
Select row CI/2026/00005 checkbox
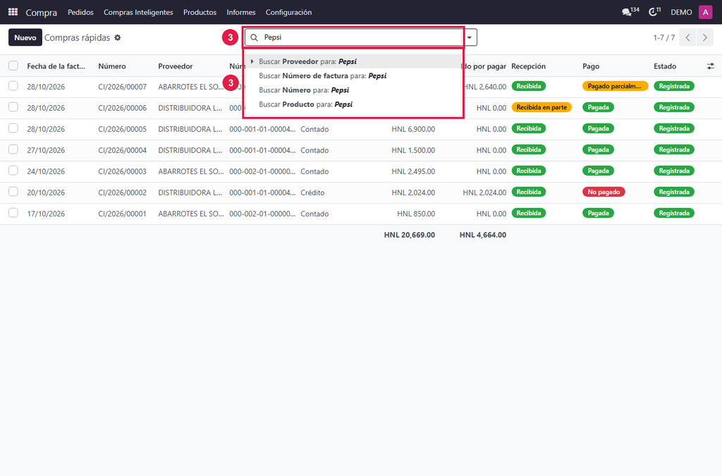tap(13, 128)
